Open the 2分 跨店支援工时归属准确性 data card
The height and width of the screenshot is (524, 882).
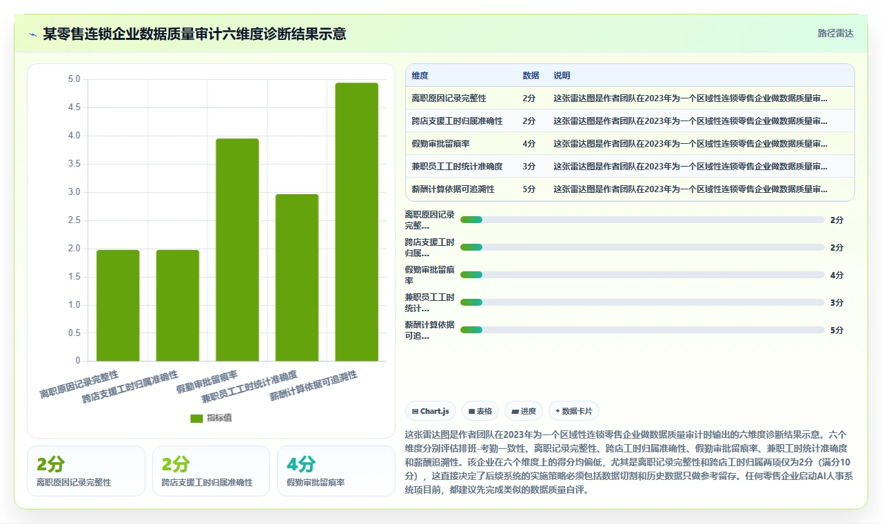pyautogui.click(x=211, y=471)
